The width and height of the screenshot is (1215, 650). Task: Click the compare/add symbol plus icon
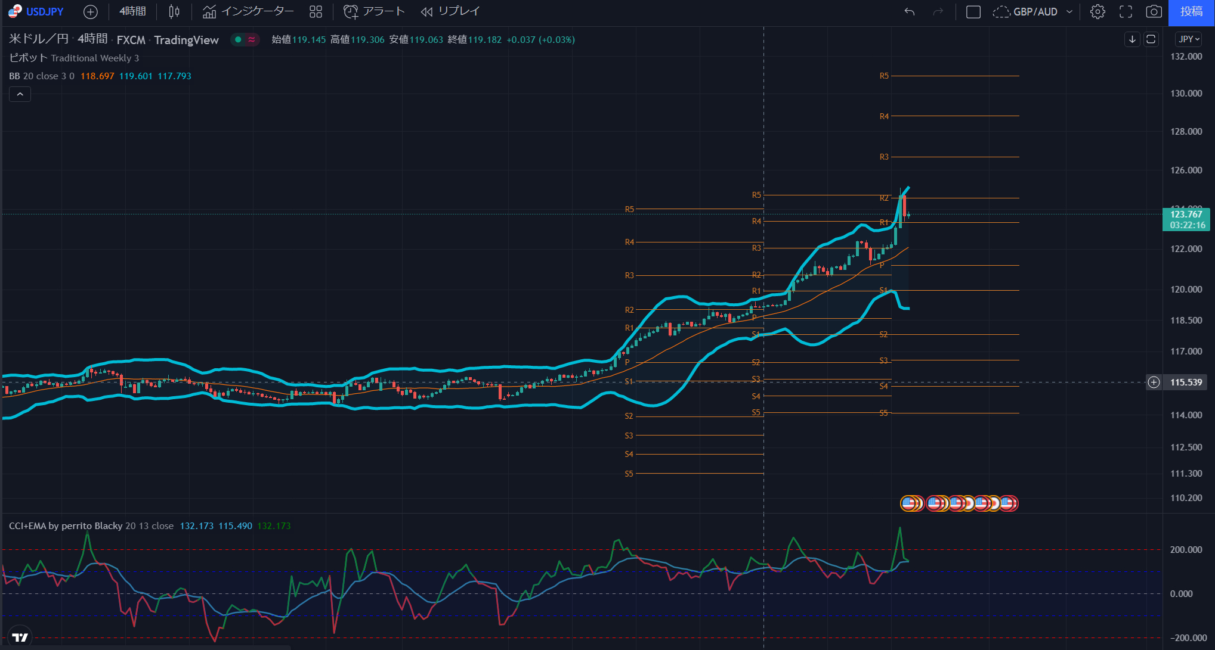click(91, 11)
